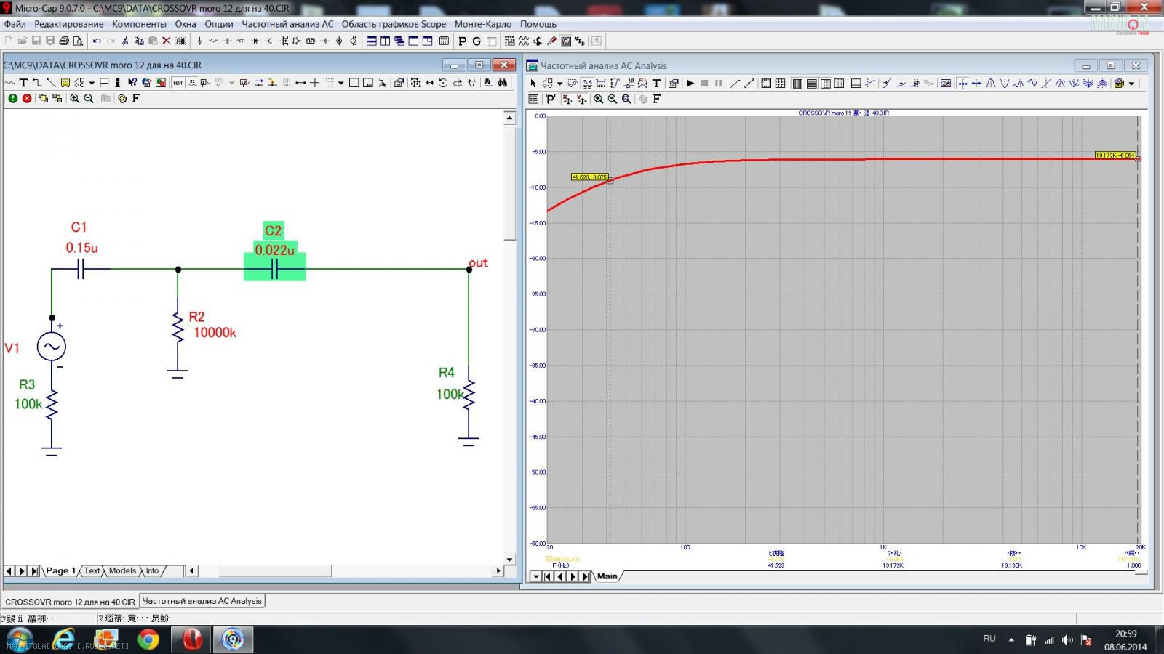1164x654 pixels.
Task: Toggle the grid text TEXT display button
Action: [178, 83]
